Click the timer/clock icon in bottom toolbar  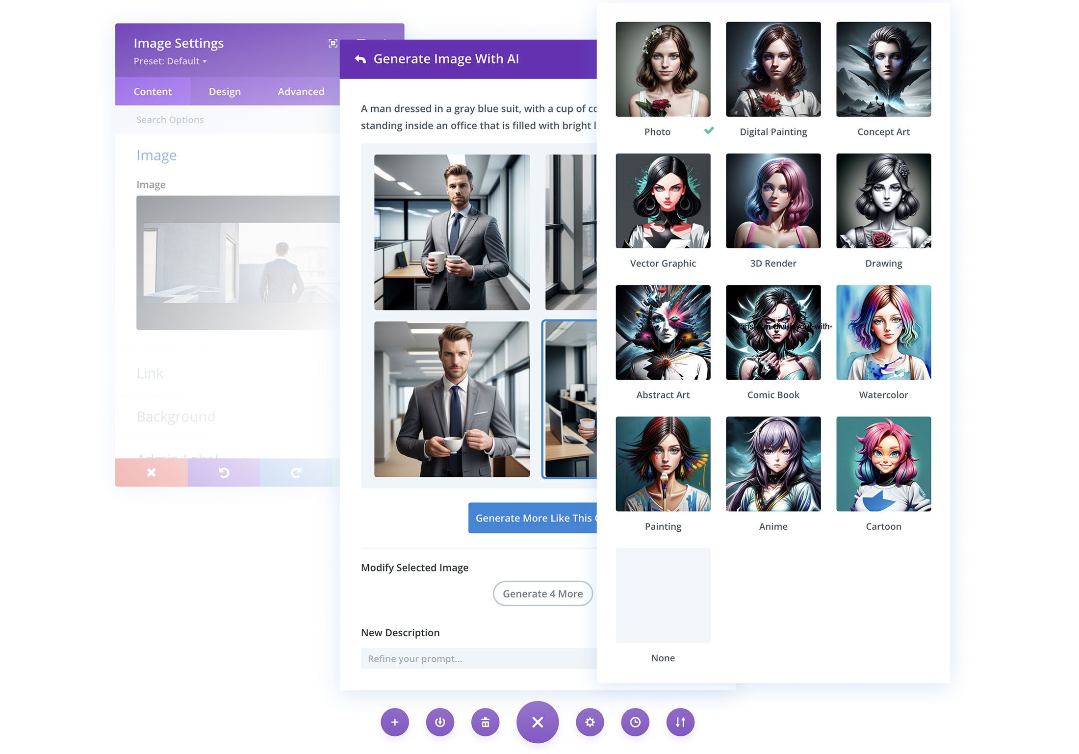[x=636, y=722]
